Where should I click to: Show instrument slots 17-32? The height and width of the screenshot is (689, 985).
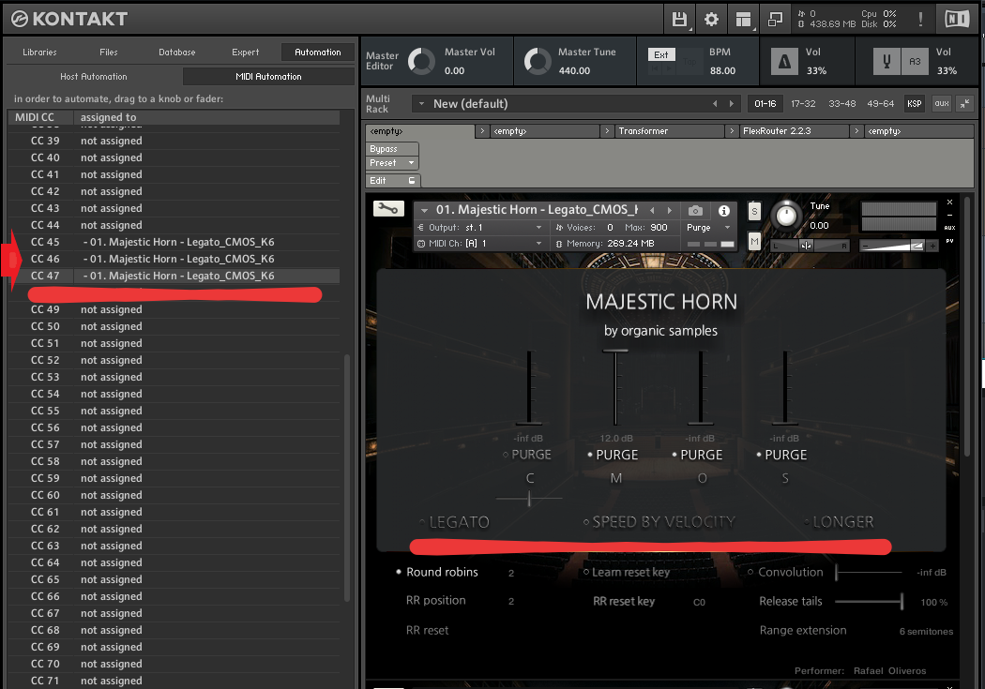(x=803, y=103)
